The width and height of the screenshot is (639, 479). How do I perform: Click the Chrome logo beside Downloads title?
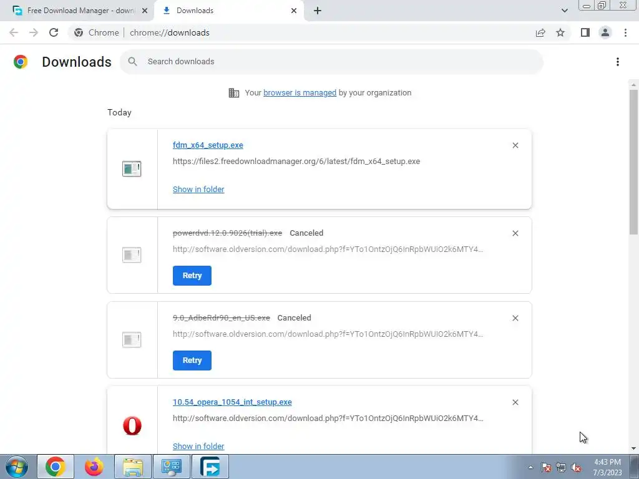pos(21,62)
